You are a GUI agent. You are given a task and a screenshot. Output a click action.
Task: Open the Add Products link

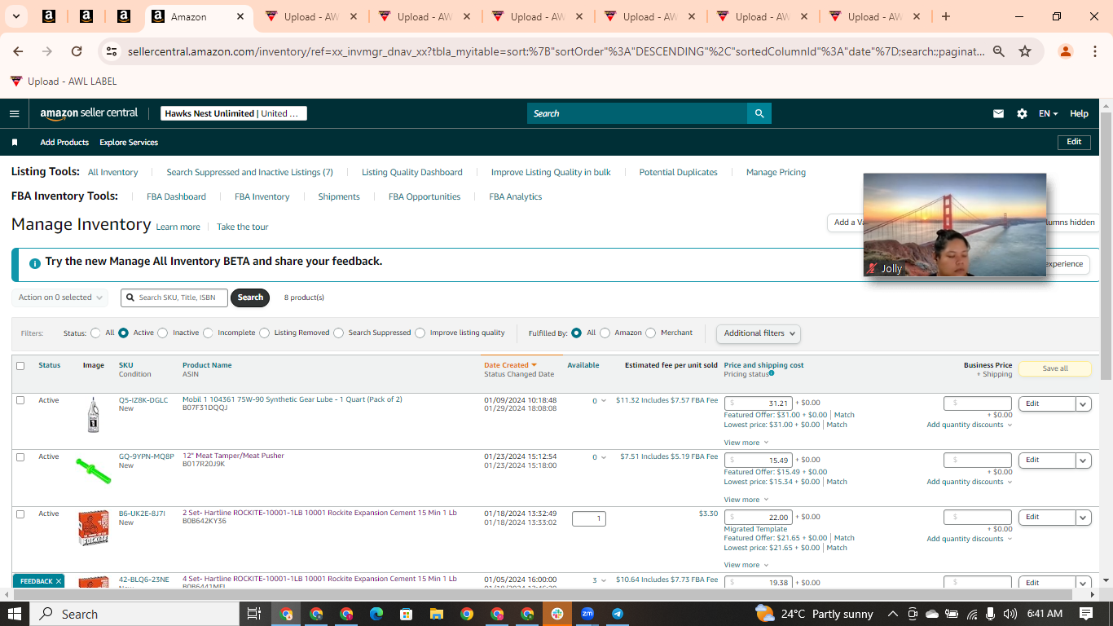pos(64,143)
